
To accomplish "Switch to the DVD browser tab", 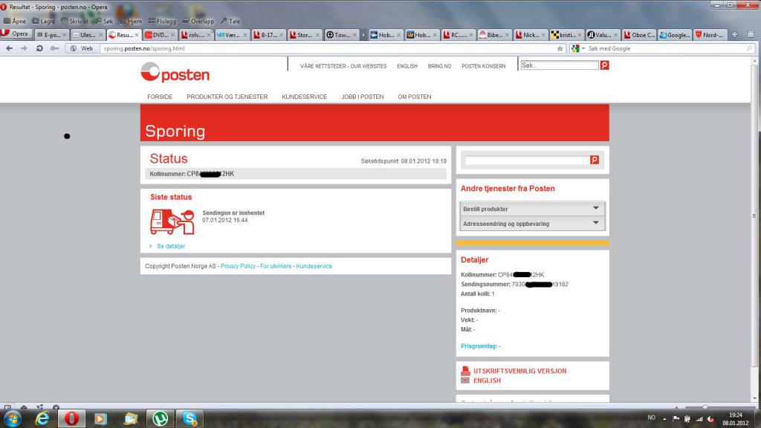I will [160, 34].
